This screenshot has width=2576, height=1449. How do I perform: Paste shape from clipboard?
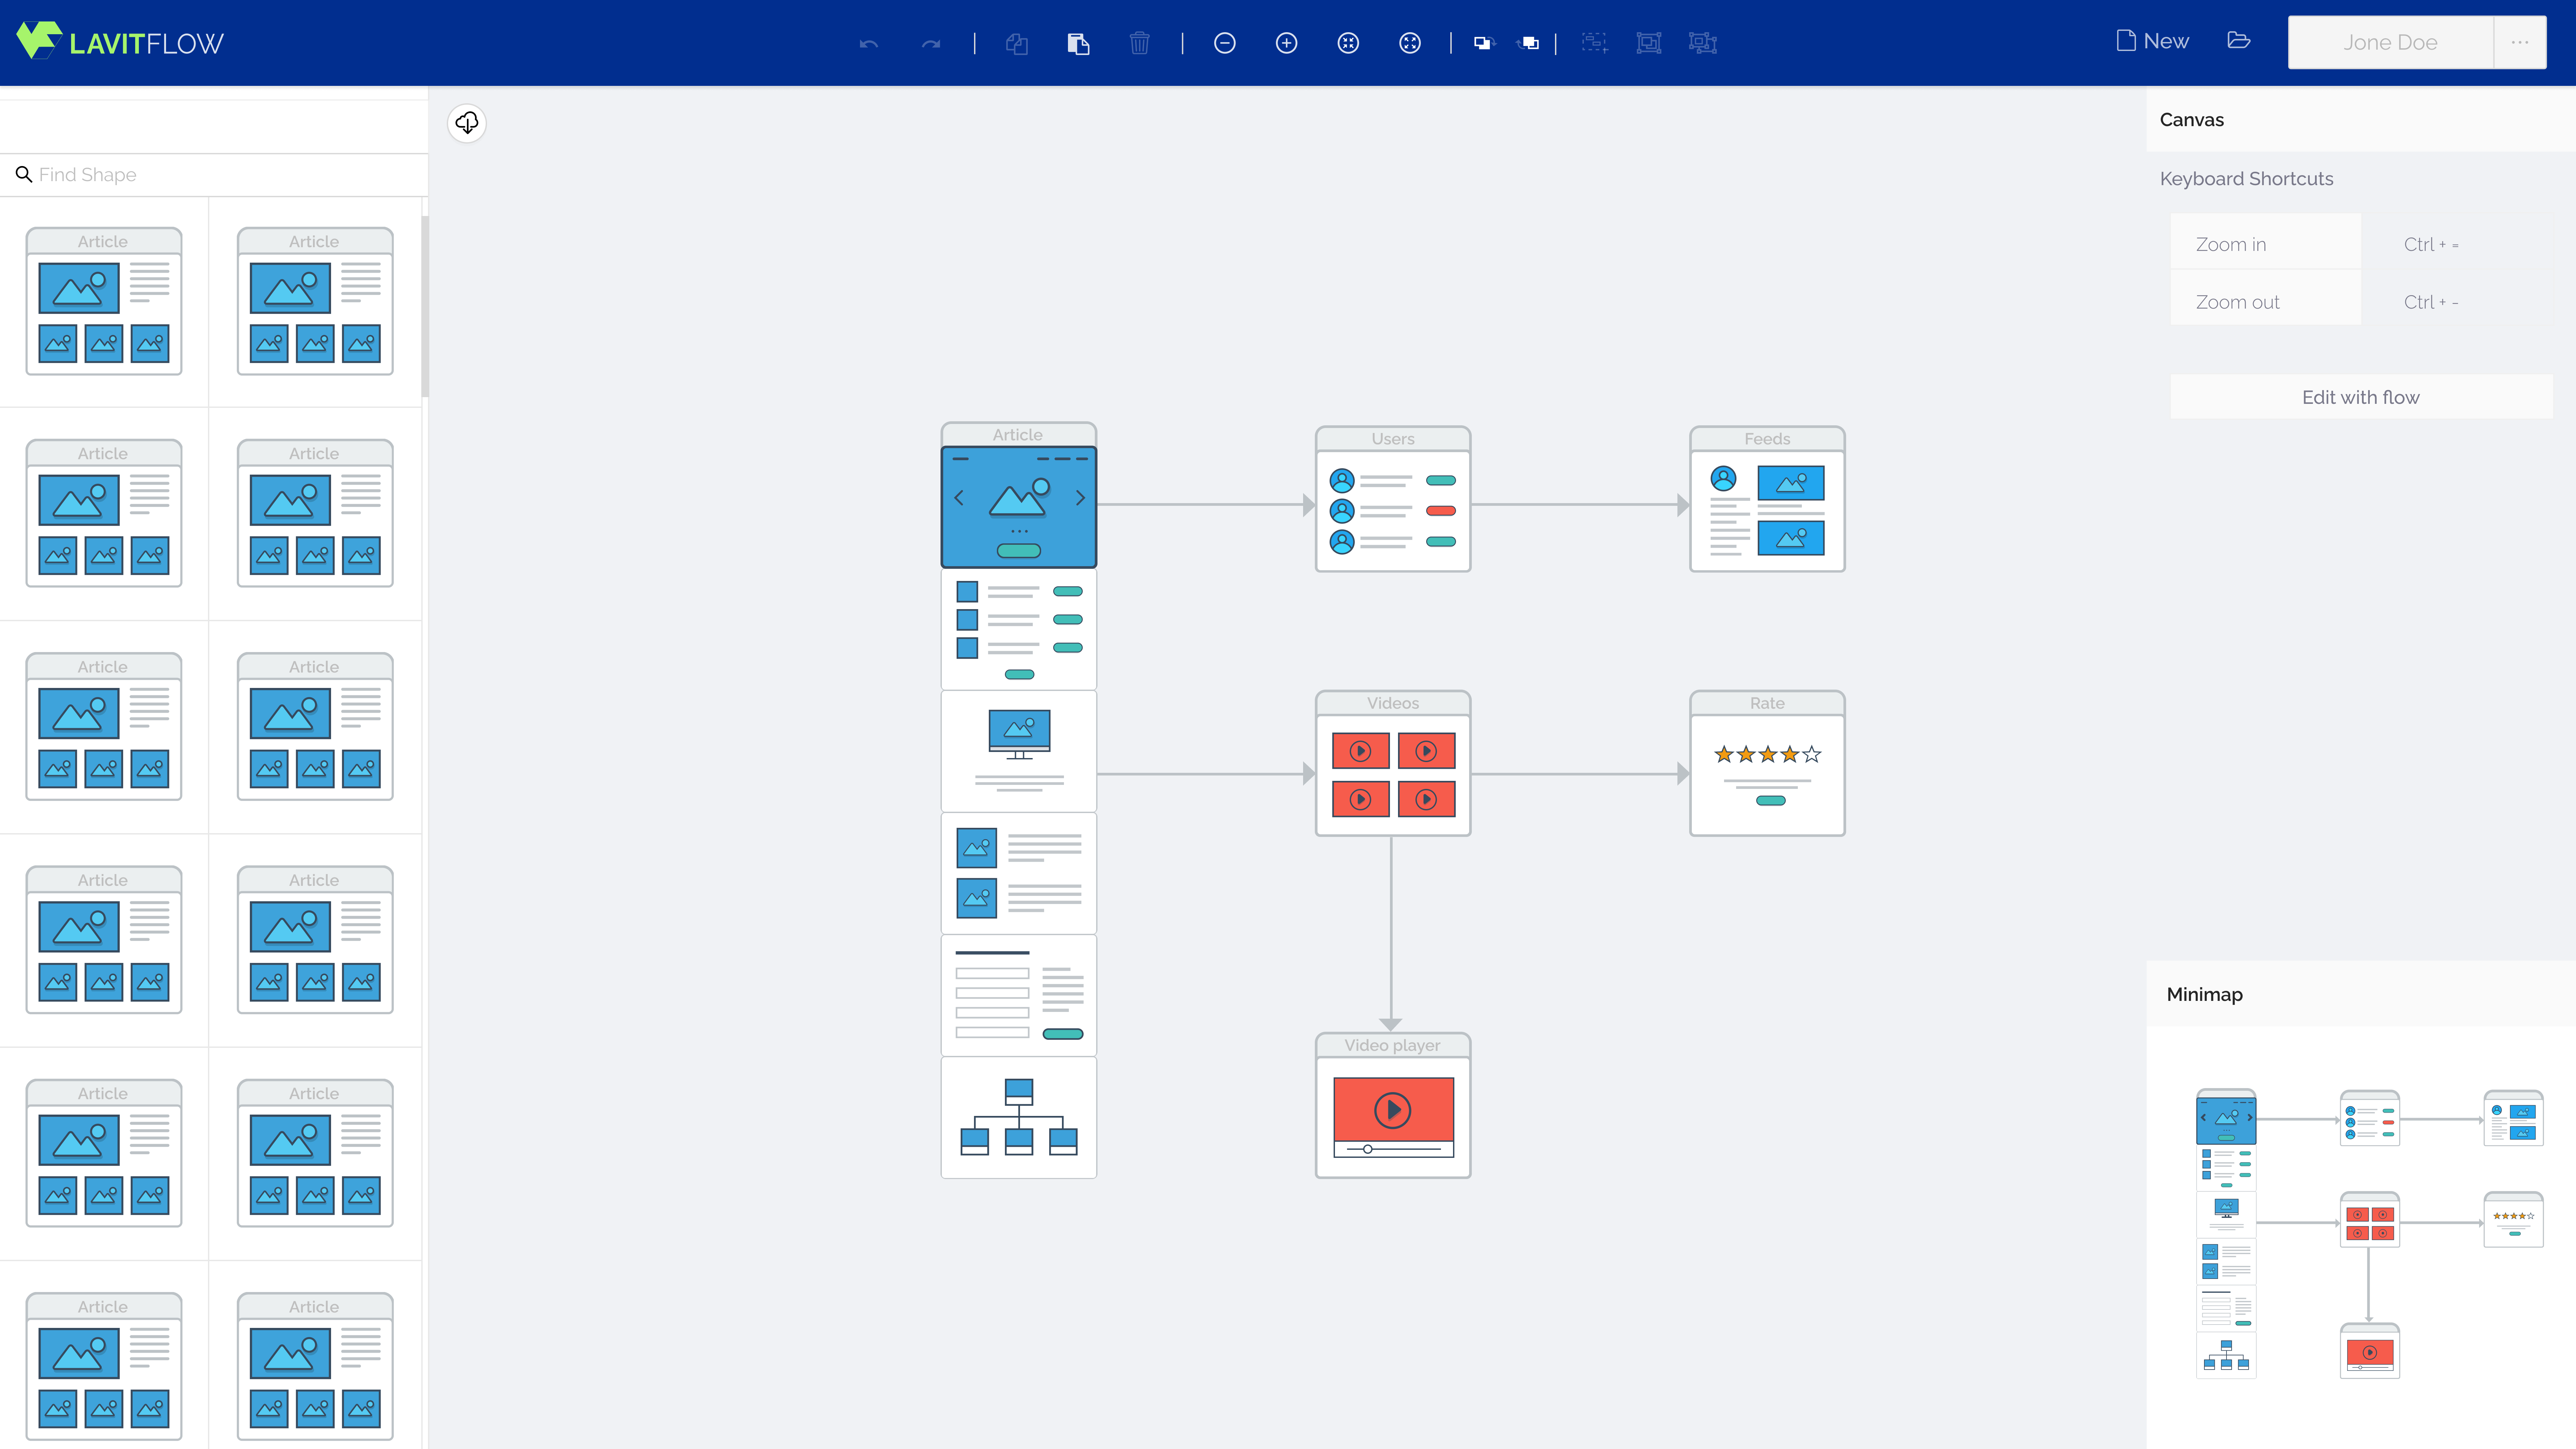(x=1078, y=43)
